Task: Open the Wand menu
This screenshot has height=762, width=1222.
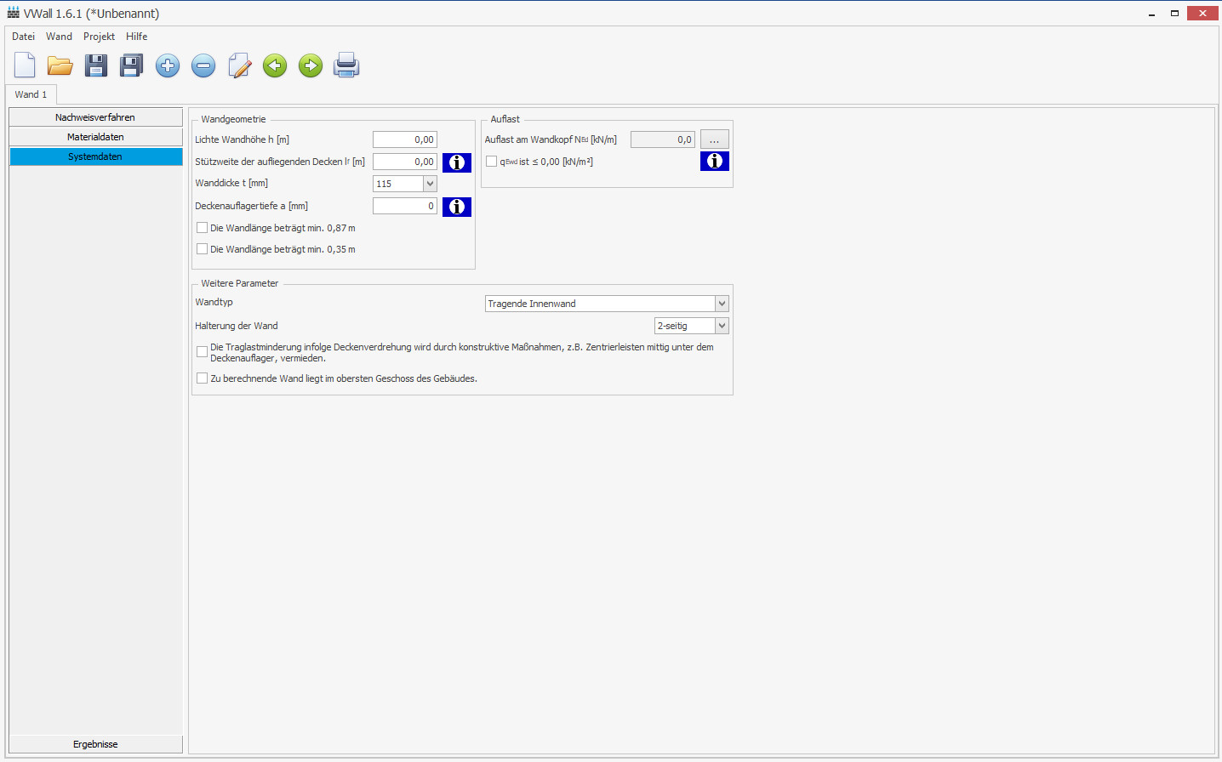Action: point(59,37)
